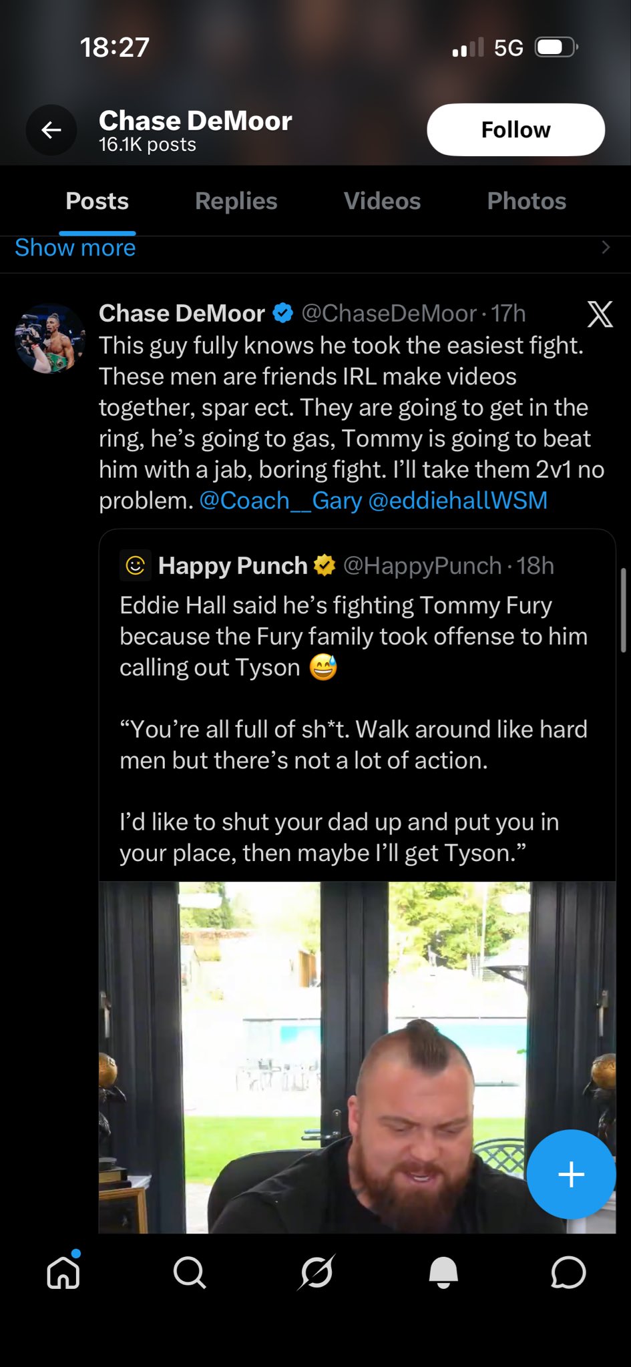631x1367 pixels.
Task: Open the Messages chat bubble icon
Action: 568,1272
